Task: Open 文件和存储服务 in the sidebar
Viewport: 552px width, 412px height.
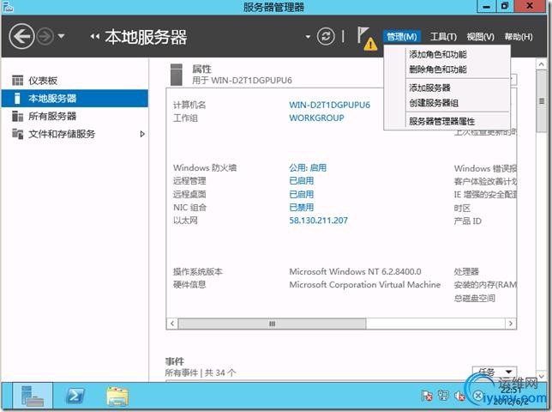Action: [75, 134]
